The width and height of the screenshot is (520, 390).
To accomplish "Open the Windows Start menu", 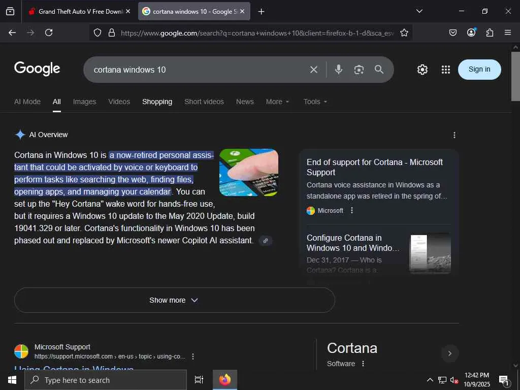I will [x=12, y=380].
